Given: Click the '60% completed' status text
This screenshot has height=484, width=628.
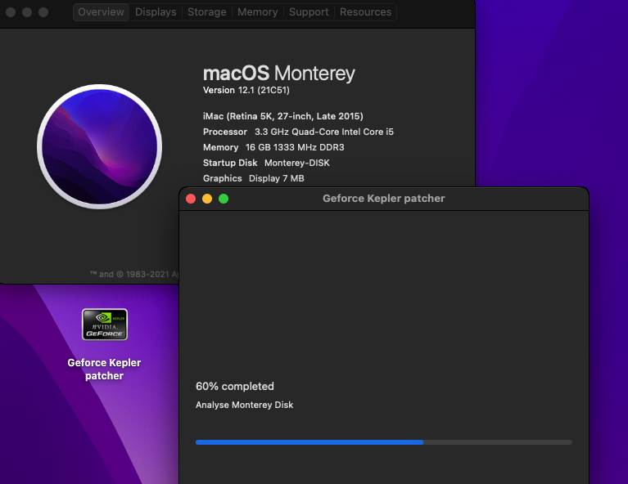Looking at the screenshot, I should [235, 387].
